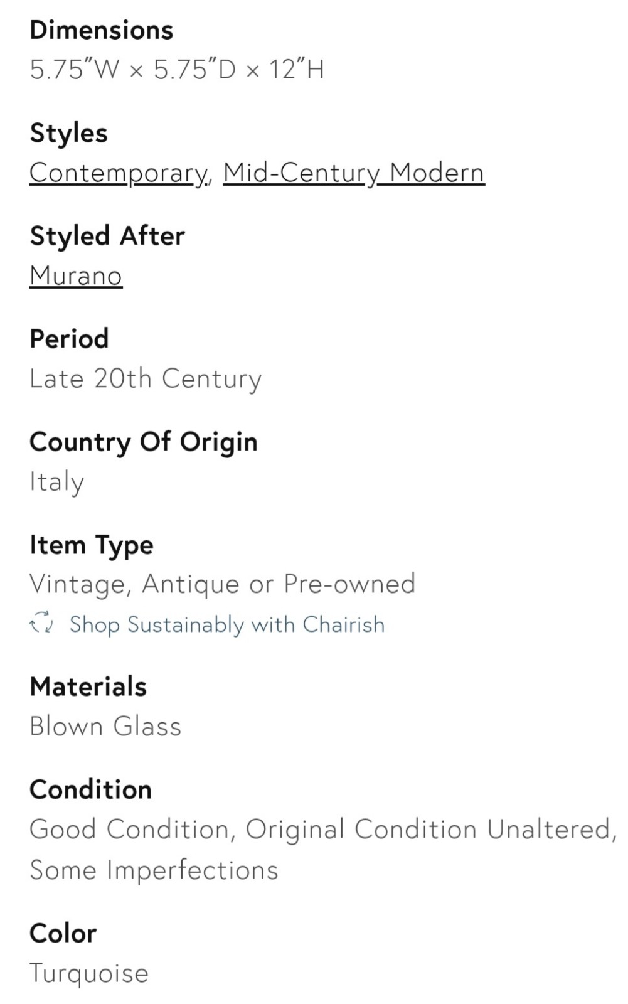Click Vintage, Antique or Pre-owned text
This screenshot has height=1004, width=628.
(223, 584)
